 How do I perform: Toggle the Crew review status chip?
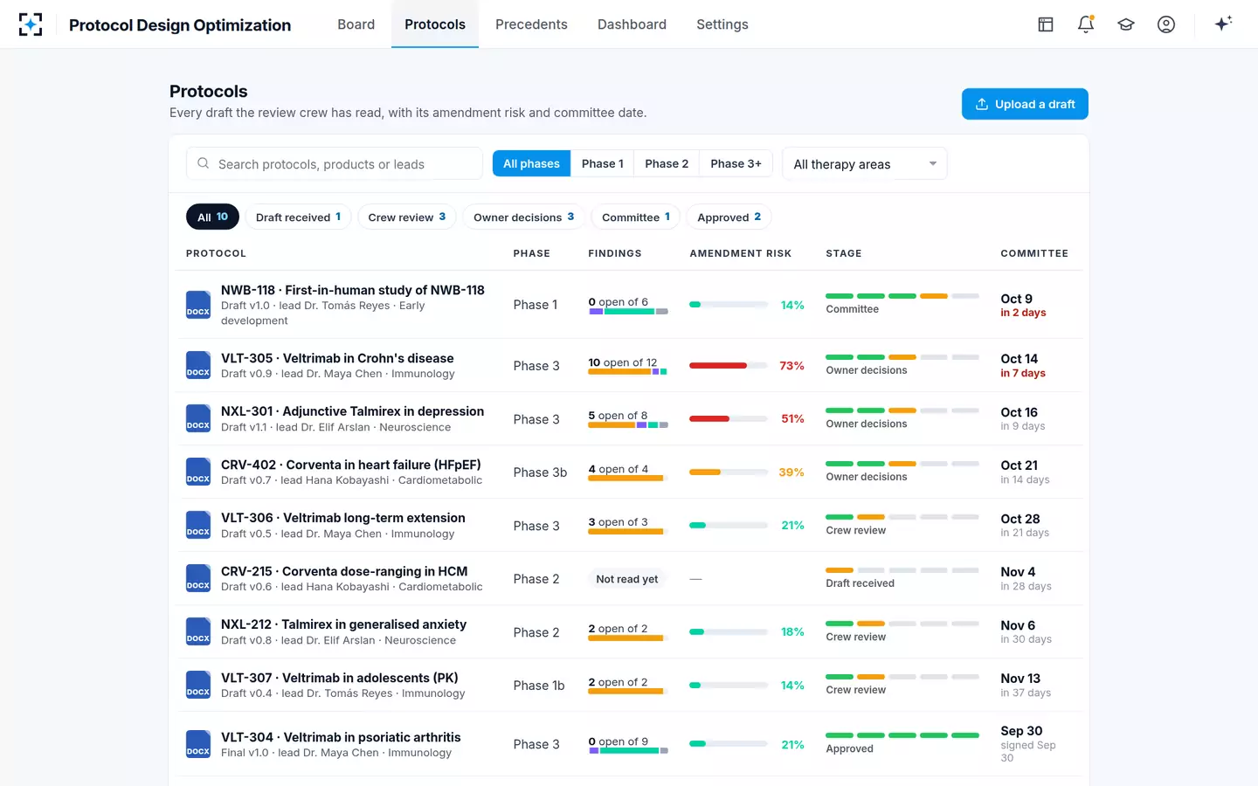pyautogui.click(x=407, y=217)
